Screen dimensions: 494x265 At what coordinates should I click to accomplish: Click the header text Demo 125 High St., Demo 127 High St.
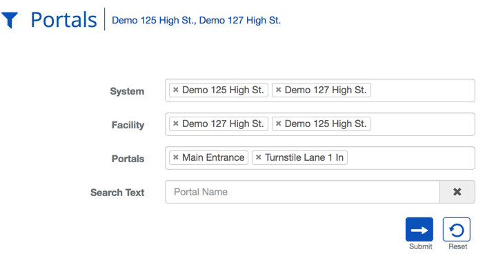[x=196, y=21]
